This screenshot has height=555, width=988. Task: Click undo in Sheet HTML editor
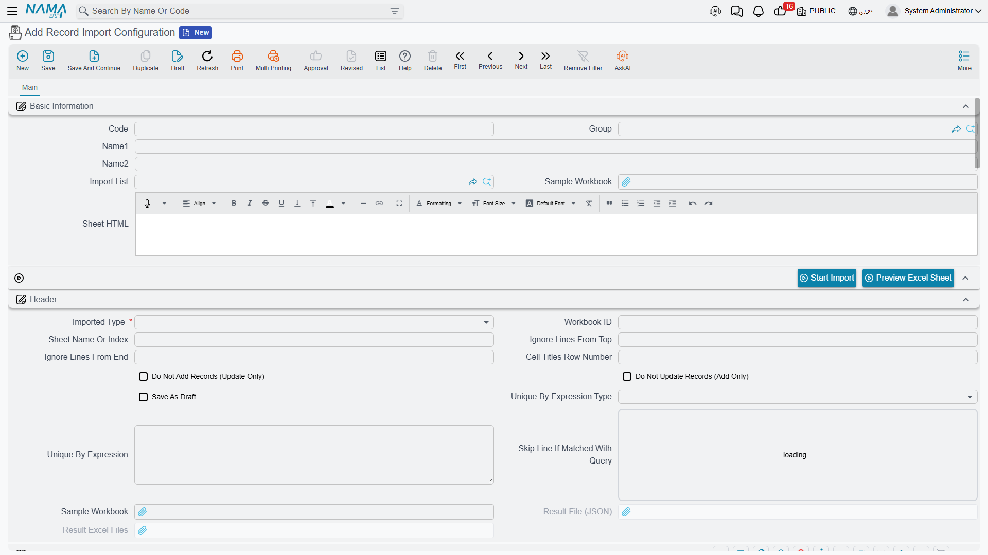click(693, 203)
